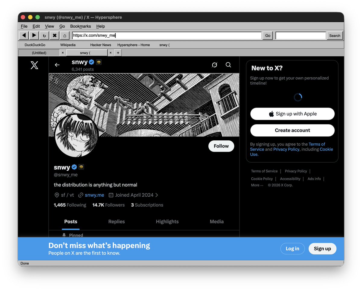362x290 pixels.
Task: Click the location pin icon
Action: point(56,195)
